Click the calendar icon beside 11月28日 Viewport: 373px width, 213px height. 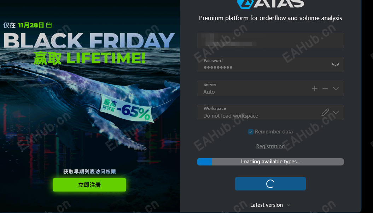[49, 25]
